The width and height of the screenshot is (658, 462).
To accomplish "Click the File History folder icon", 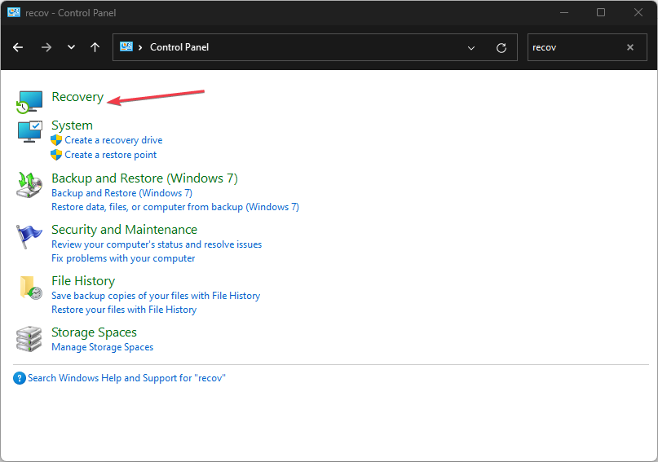I will coord(31,288).
